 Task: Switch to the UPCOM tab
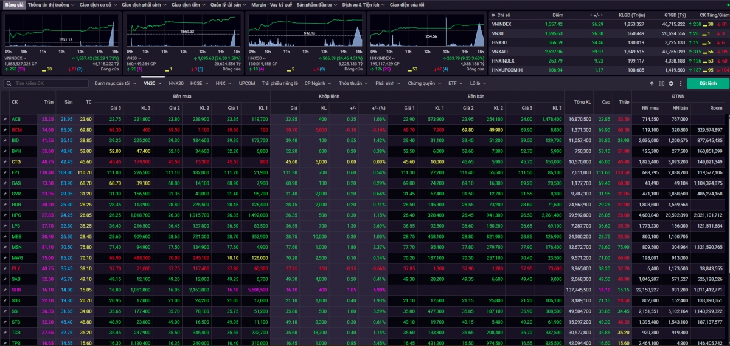[247, 83]
